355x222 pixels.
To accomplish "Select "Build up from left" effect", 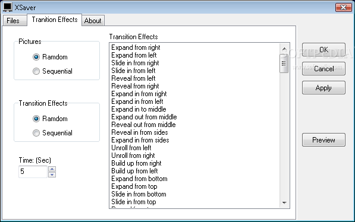I will (x=134, y=171).
